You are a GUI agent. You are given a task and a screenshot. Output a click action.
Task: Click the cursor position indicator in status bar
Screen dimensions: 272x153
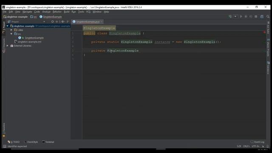239,146
